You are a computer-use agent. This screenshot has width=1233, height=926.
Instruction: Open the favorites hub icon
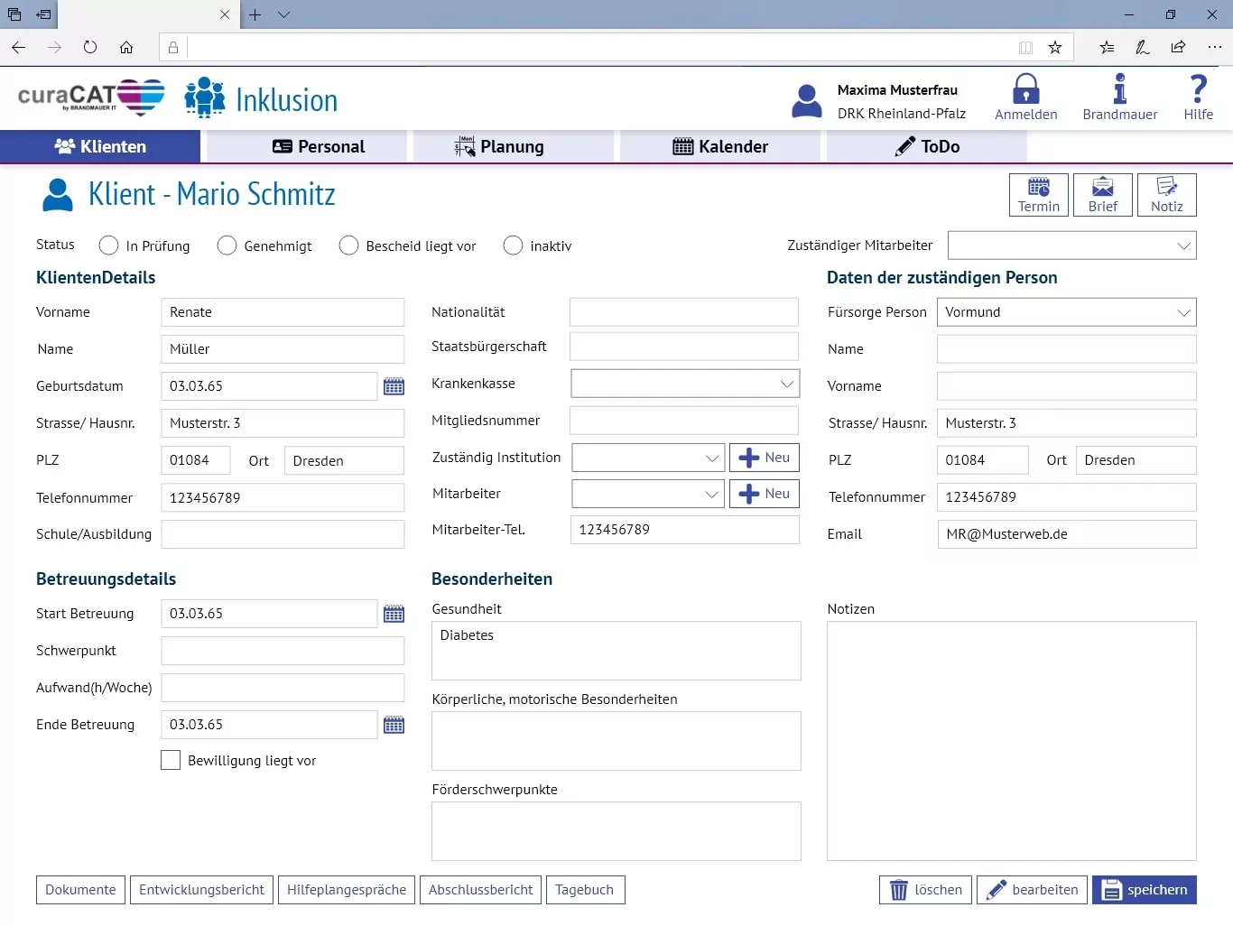click(x=1107, y=47)
